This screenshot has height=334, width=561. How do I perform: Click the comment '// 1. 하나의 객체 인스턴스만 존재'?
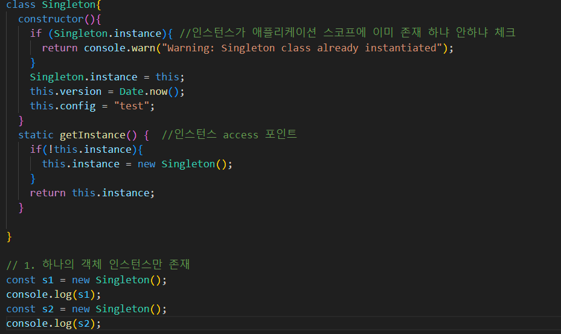pos(98,265)
